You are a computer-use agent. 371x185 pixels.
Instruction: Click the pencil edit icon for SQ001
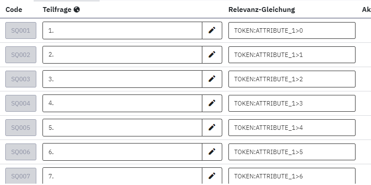(x=212, y=30)
